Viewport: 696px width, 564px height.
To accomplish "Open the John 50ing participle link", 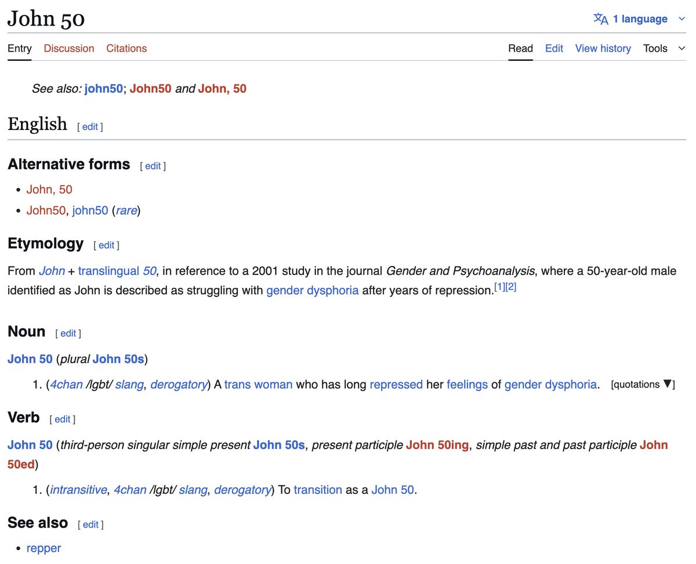I will coord(437,445).
